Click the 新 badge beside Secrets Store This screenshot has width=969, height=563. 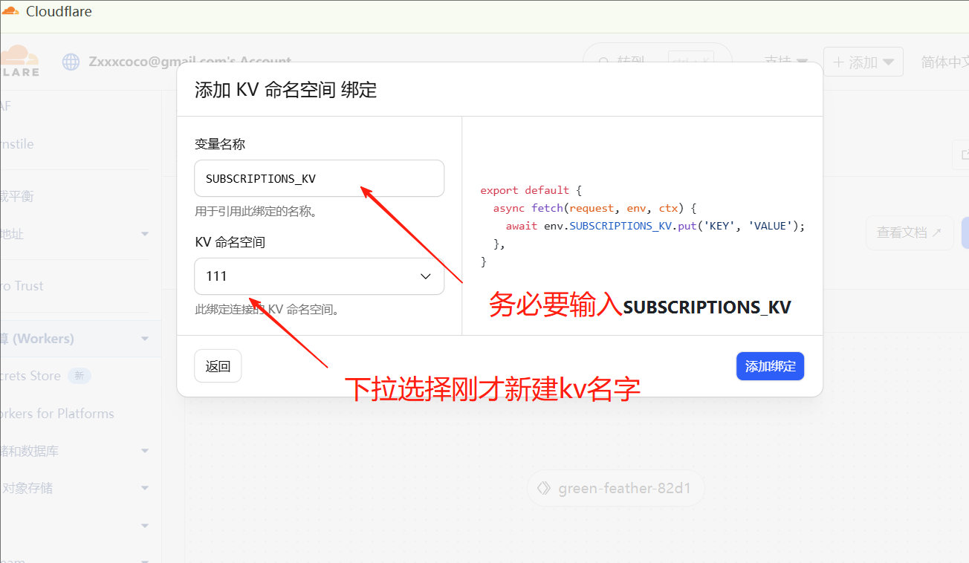tap(80, 376)
